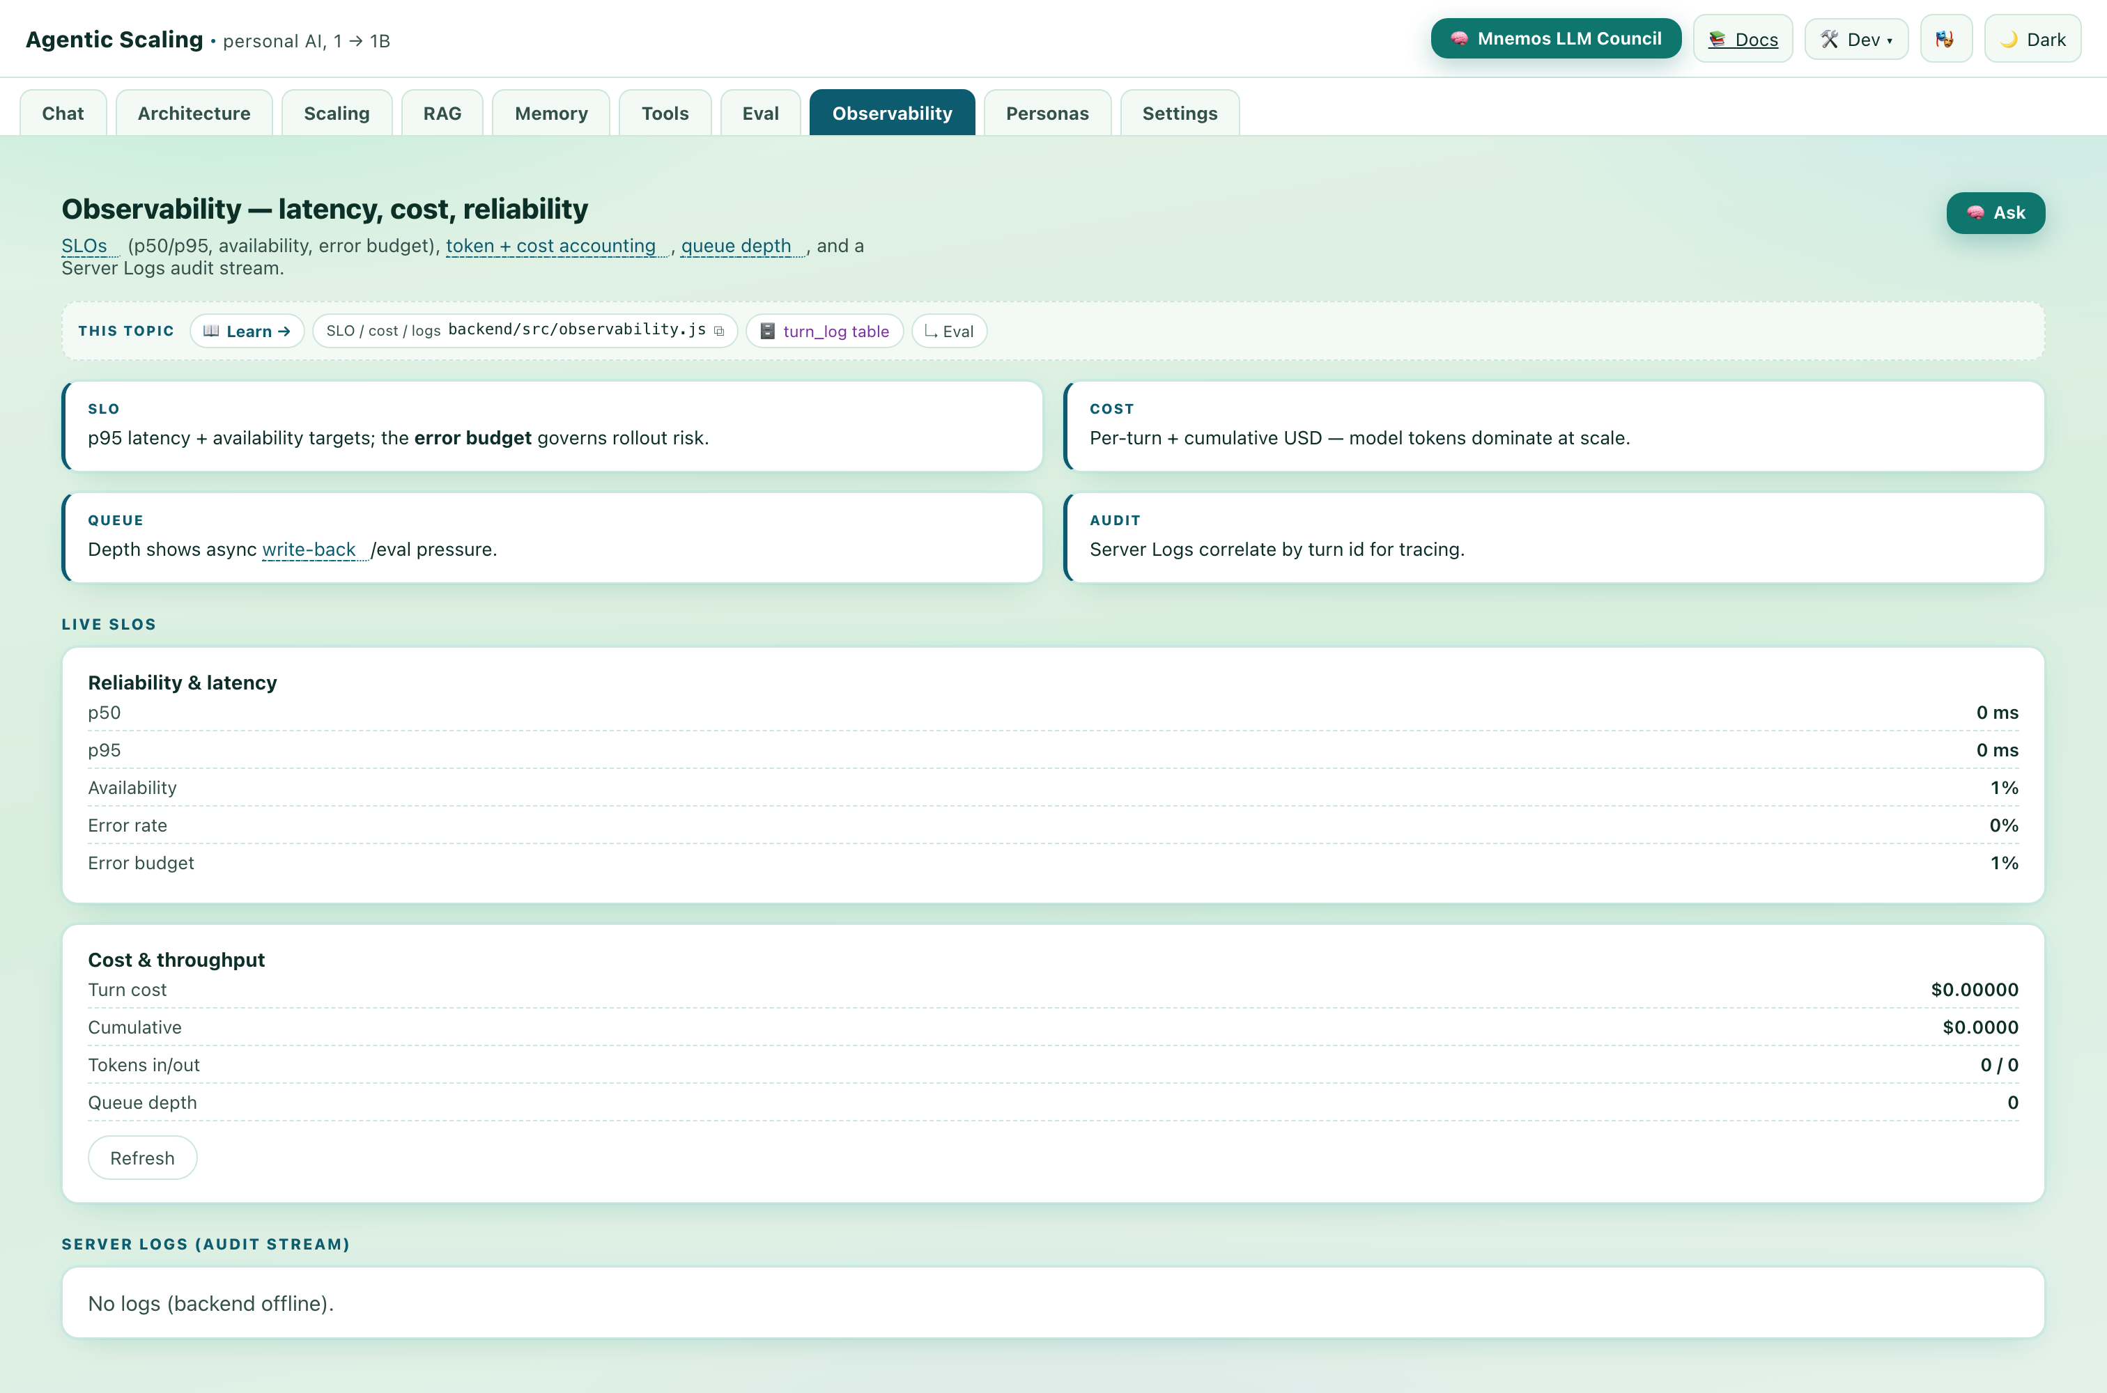Select the Availability row label
This screenshot has height=1393, width=2107.
(x=132, y=788)
